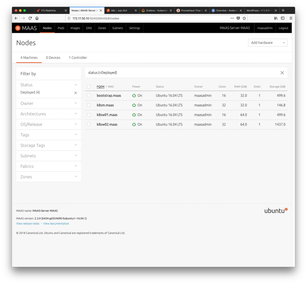This screenshot has height=284, width=307.
Task: Toggle select-all checkbox in table header
Action: tap(89, 87)
